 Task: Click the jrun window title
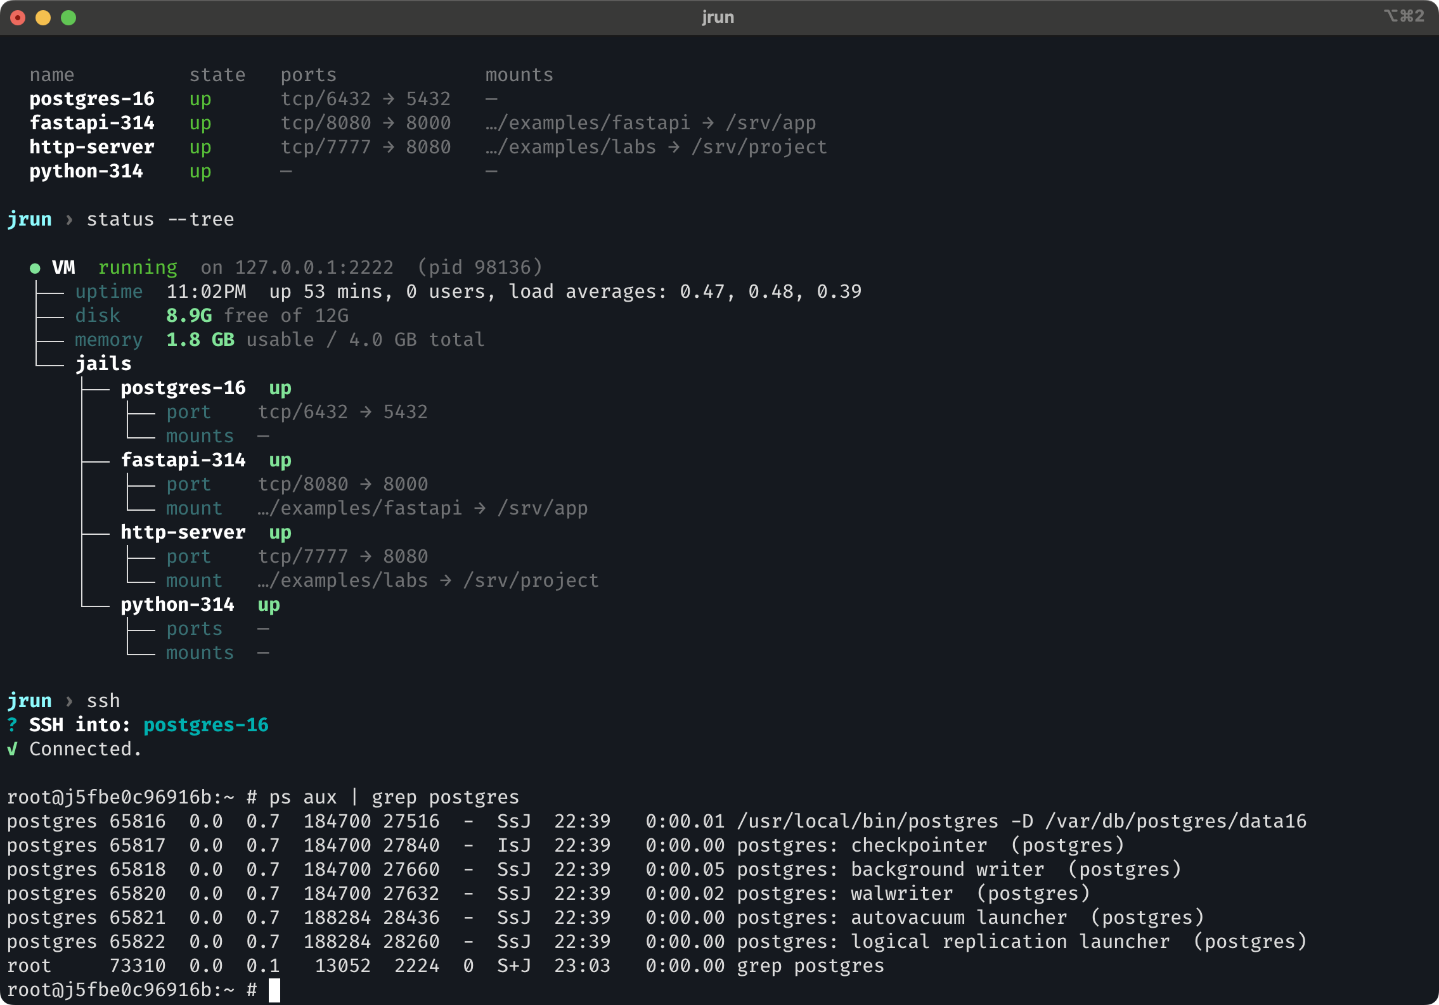pos(718,17)
